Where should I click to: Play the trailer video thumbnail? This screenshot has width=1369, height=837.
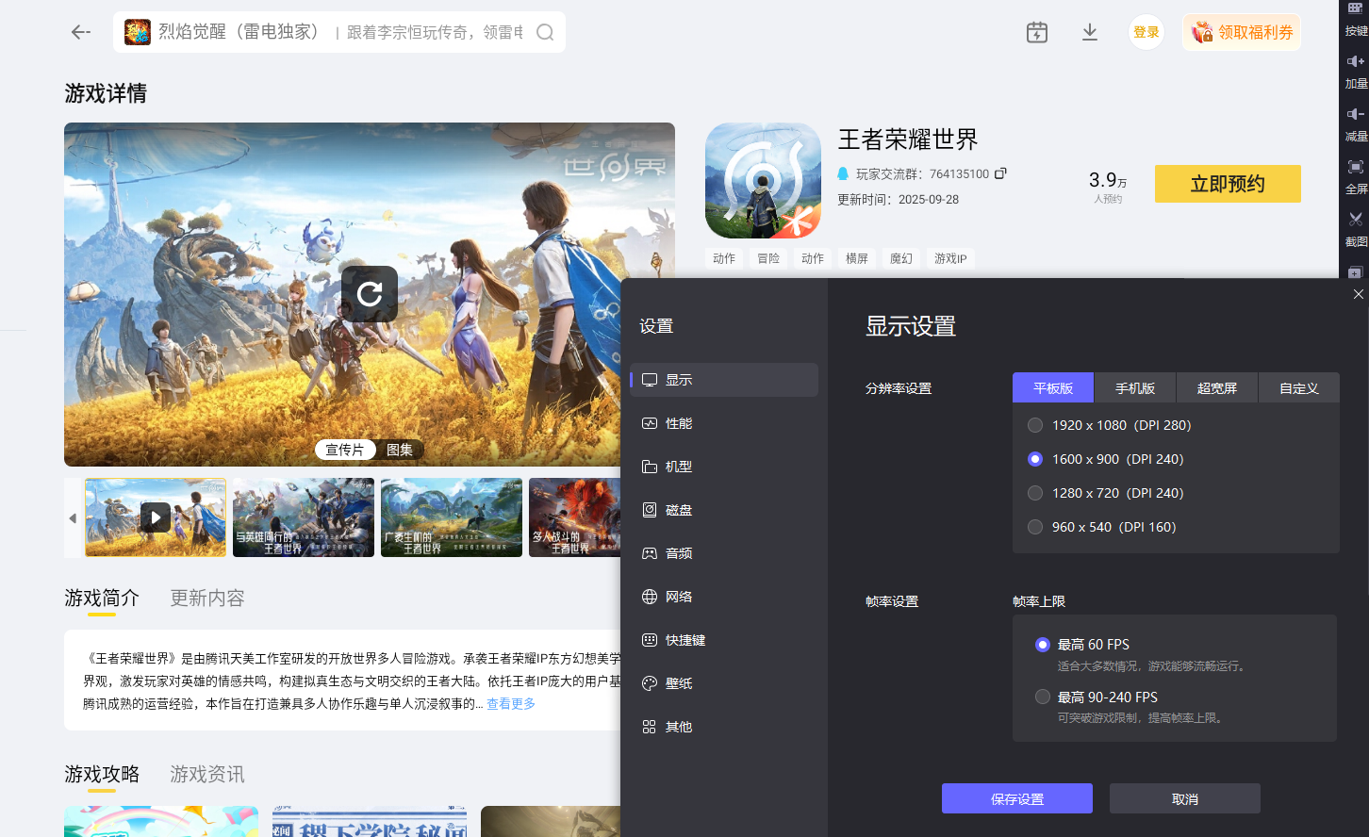pyautogui.click(x=155, y=517)
